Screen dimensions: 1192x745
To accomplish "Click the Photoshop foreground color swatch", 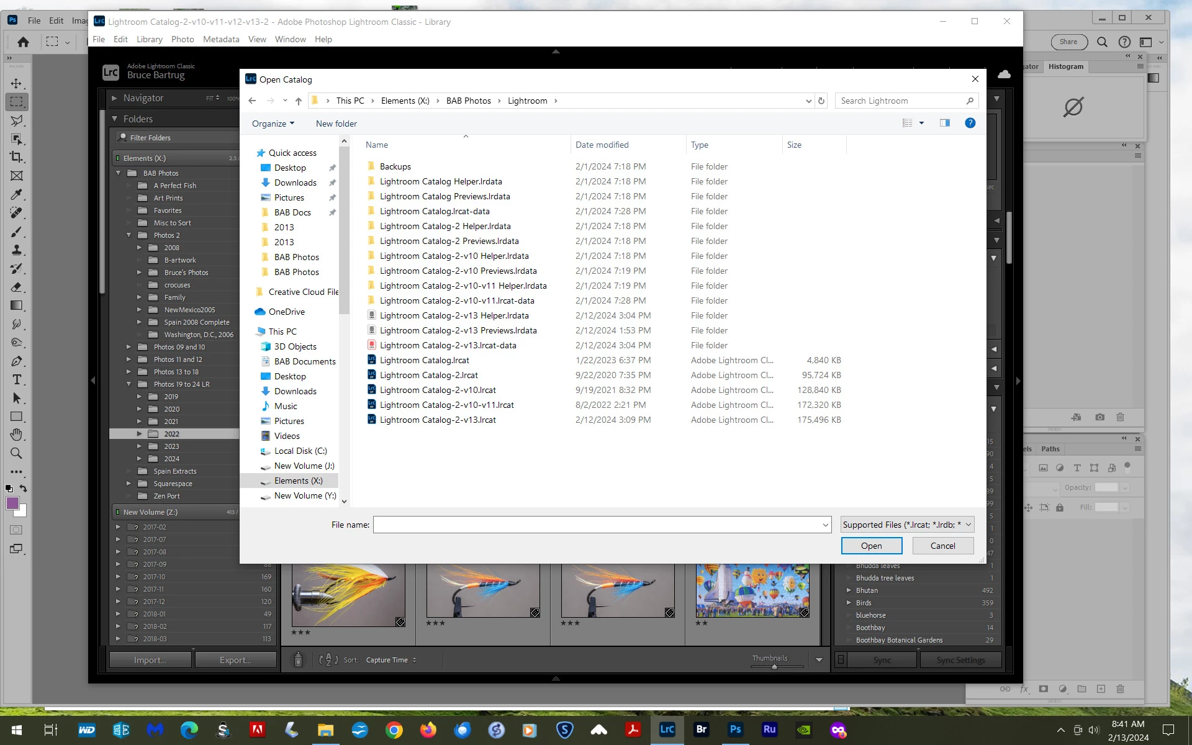I will pos(12,503).
